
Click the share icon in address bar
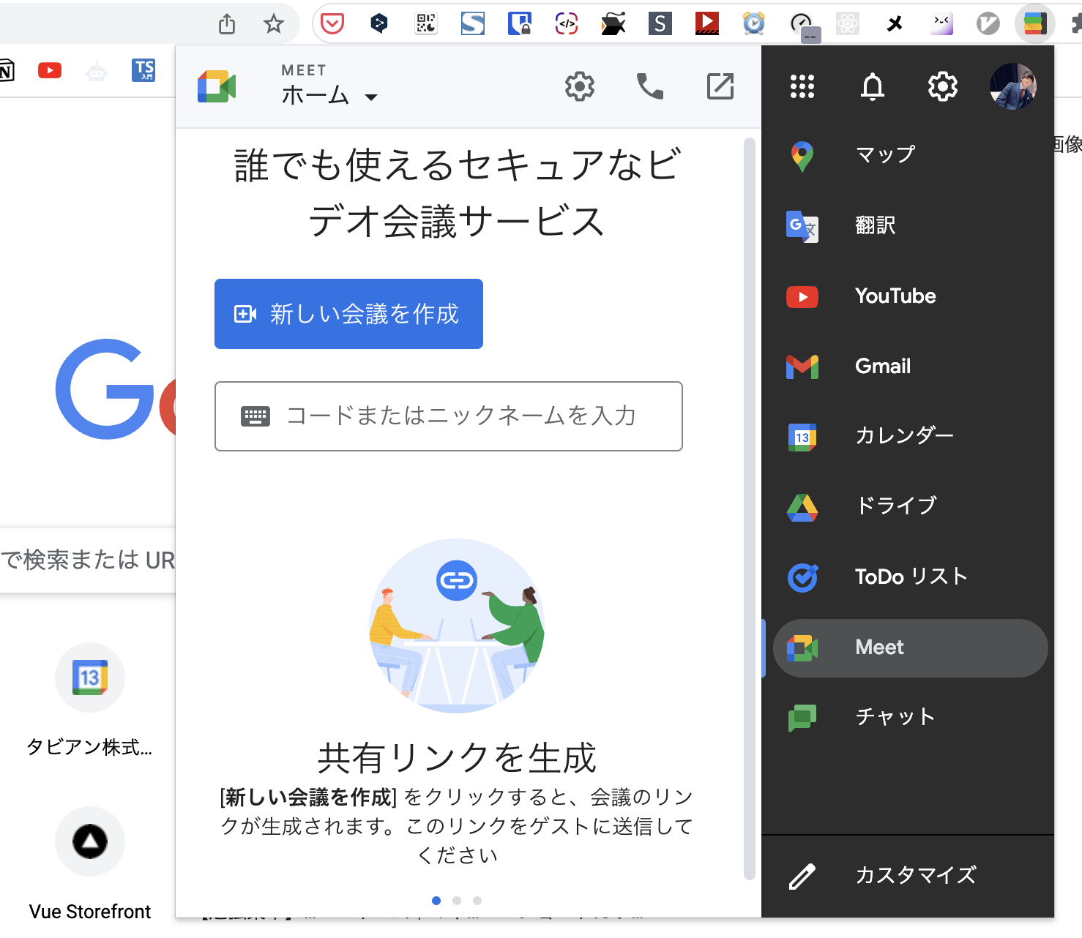click(x=227, y=24)
